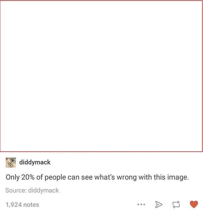Expand post options via the ellipsis
This screenshot has height=210, width=203.
(141, 204)
